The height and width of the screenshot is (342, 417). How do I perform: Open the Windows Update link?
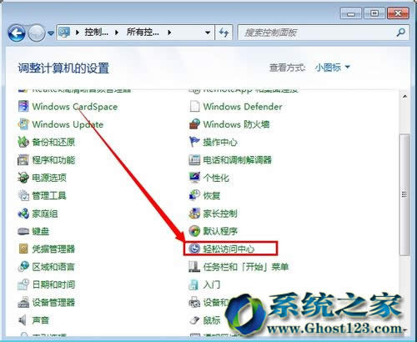tap(68, 124)
